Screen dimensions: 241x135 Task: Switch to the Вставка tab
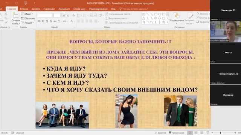24,9
